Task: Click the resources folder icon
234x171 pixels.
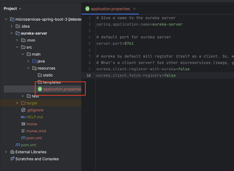Action: (34, 68)
